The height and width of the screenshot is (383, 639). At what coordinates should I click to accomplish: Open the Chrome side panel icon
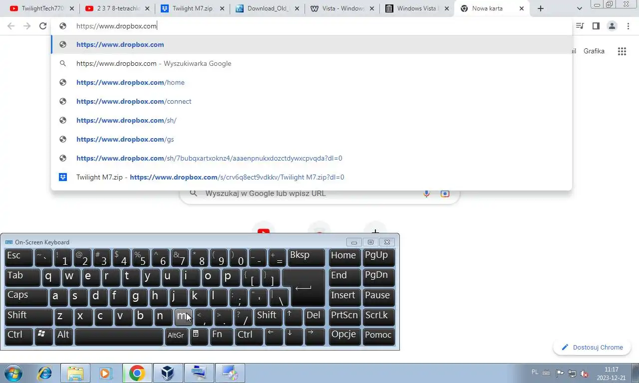pyautogui.click(x=596, y=26)
